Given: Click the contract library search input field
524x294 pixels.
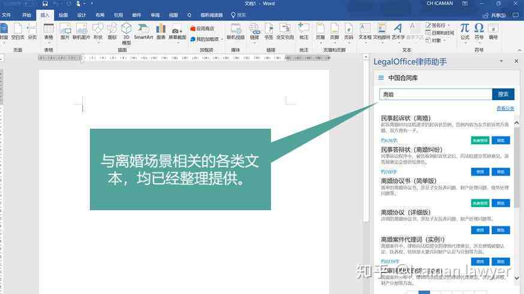Looking at the screenshot, I should pos(435,95).
